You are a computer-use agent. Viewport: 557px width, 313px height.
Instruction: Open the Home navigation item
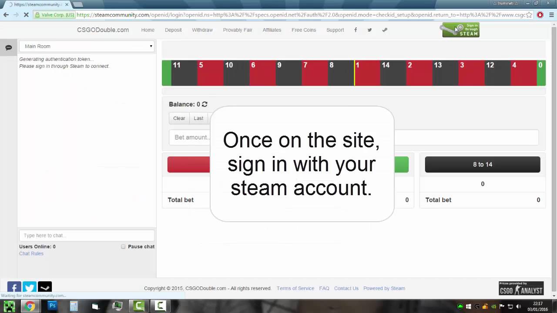click(x=148, y=30)
